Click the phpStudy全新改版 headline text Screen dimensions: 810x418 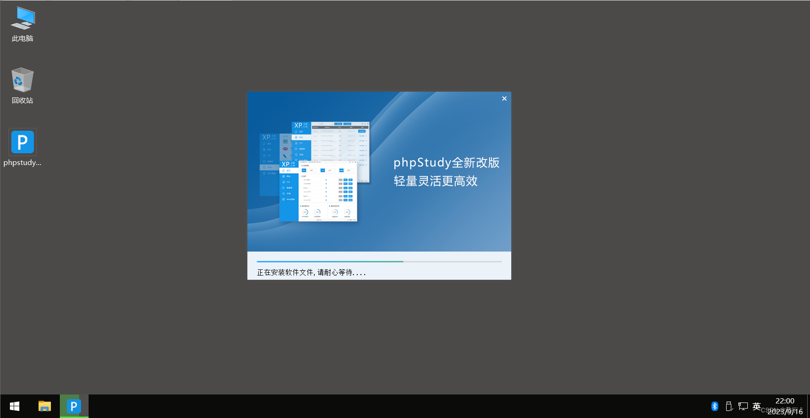click(447, 163)
